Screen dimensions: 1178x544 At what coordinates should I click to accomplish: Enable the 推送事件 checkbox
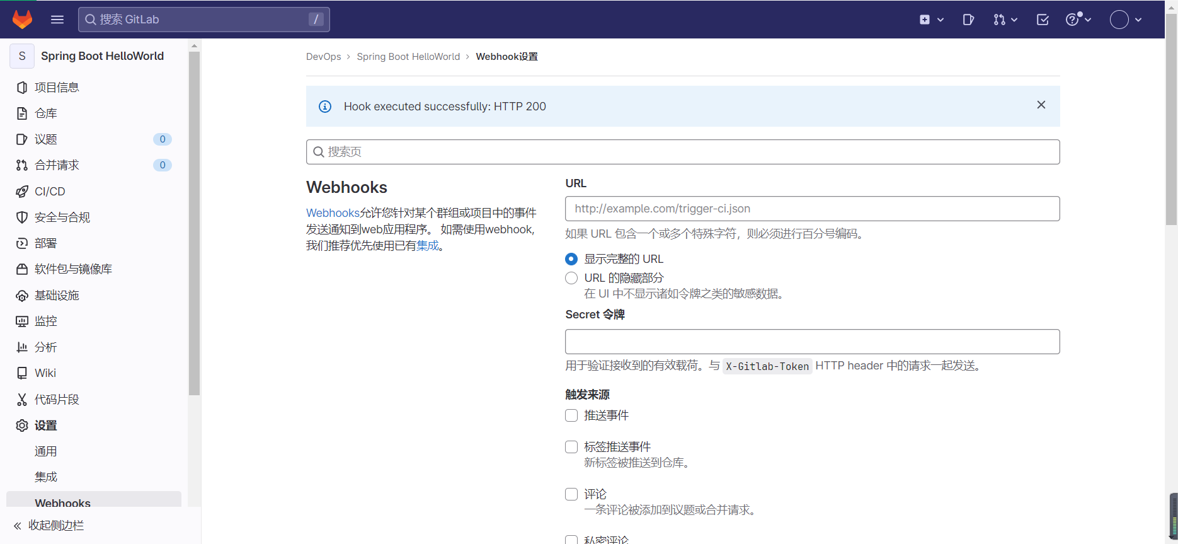click(571, 415)
